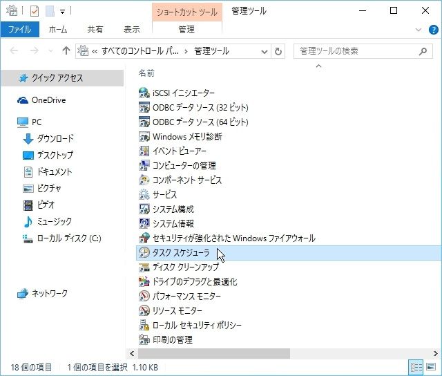This screenshot has width=442, height=376.
Task: Click the システム情報 icon
Action: (x=144, y=224)
